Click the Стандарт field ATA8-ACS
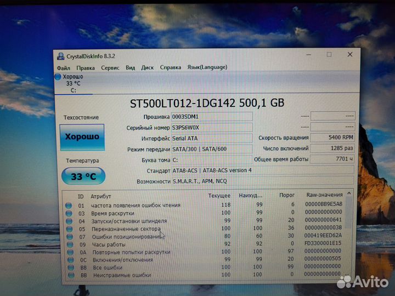 (263, 170)
